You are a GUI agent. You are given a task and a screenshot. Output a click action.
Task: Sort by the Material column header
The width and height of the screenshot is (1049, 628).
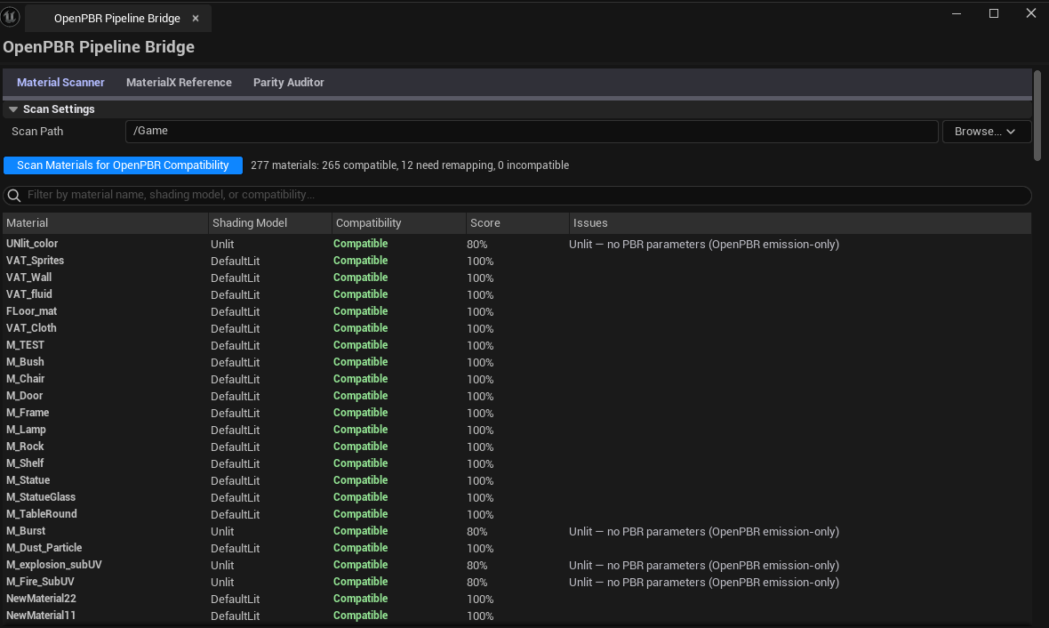[105, 223]
